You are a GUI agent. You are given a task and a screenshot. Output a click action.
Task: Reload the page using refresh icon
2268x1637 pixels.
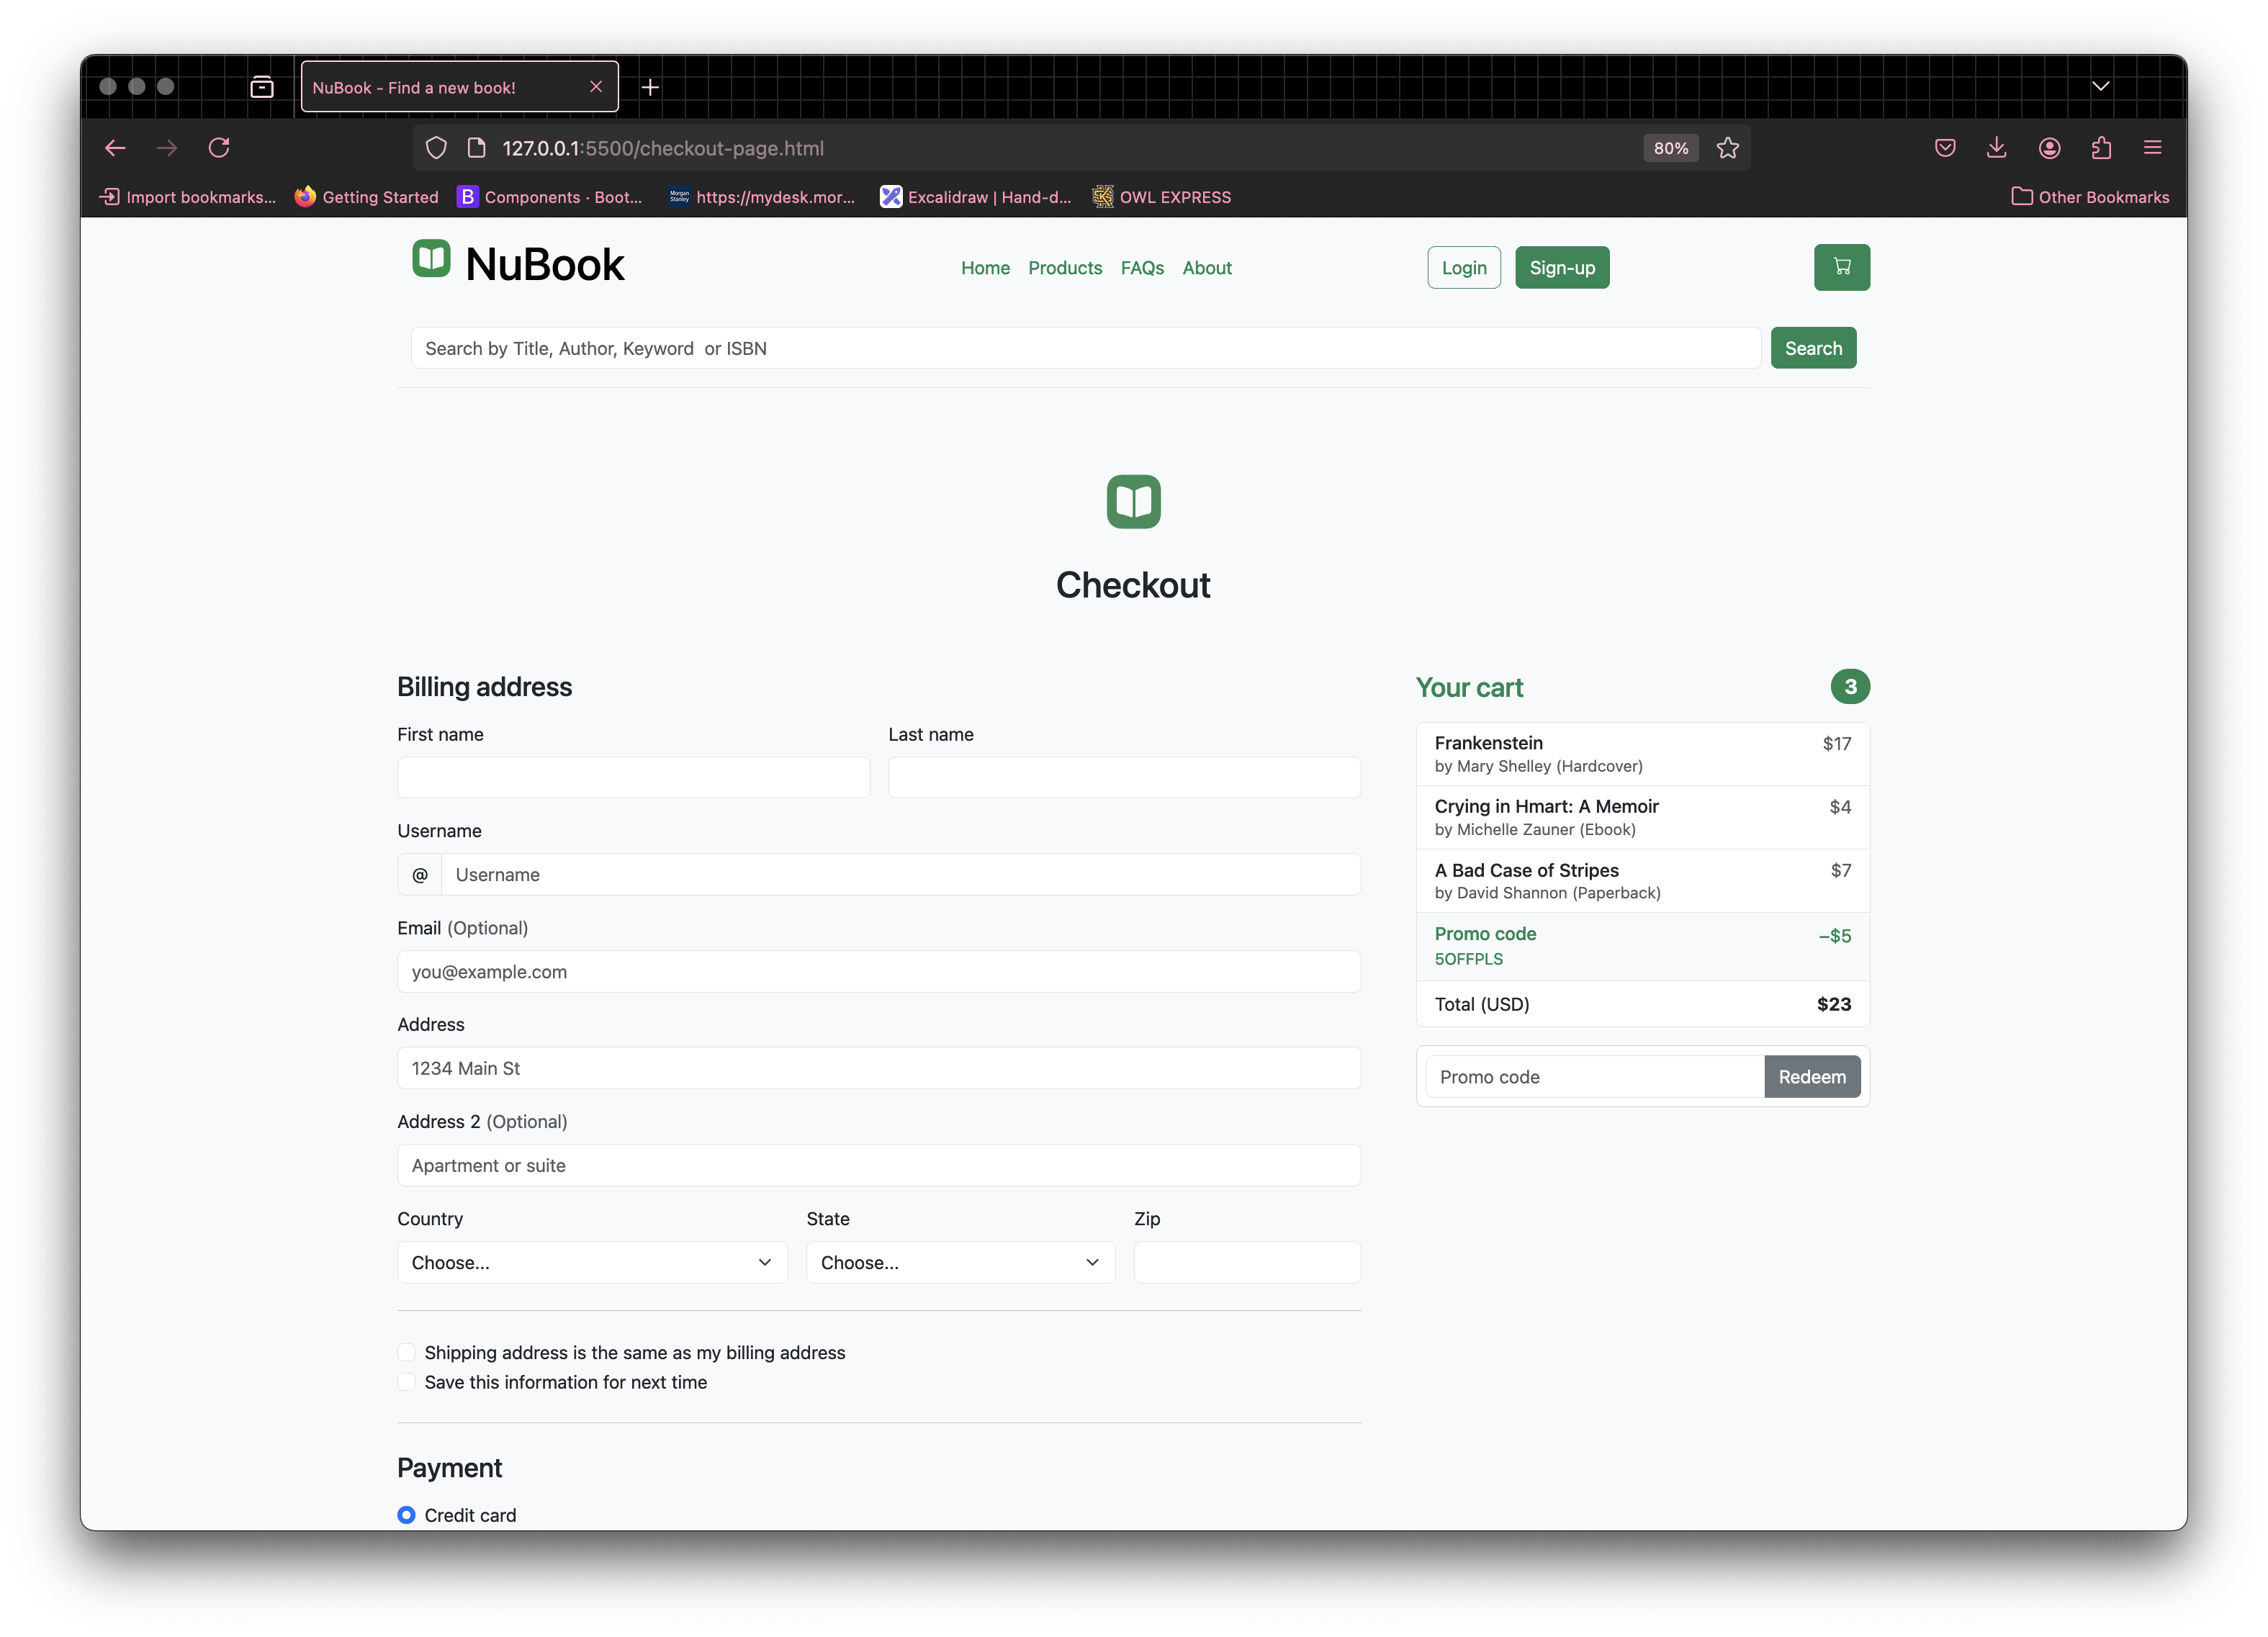(219, 148)
